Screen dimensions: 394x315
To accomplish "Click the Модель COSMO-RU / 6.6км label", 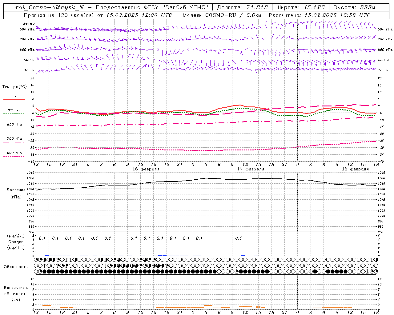I will (x=222, y=15).
